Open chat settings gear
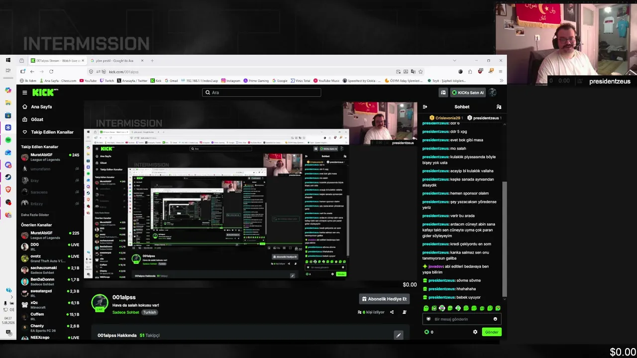 475,332
